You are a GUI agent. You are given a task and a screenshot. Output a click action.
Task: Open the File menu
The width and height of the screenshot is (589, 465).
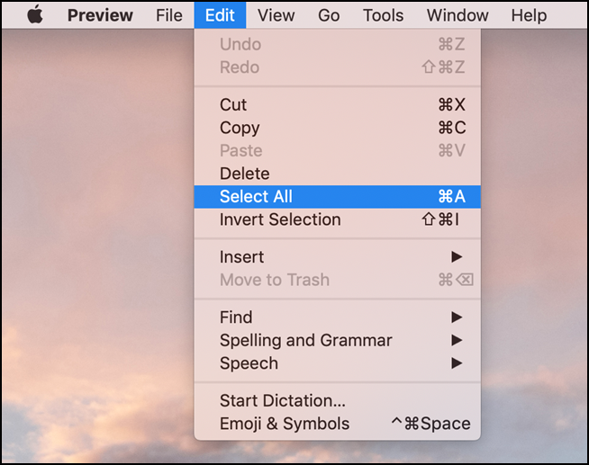coord(169,15)
